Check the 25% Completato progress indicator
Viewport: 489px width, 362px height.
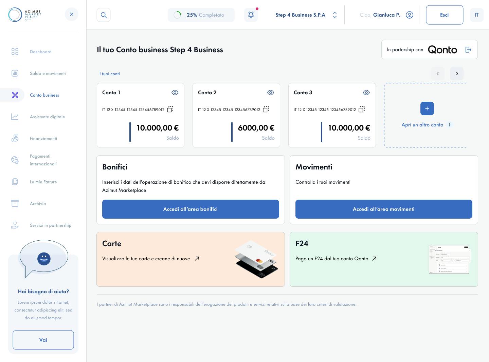(x=201, y=15)
